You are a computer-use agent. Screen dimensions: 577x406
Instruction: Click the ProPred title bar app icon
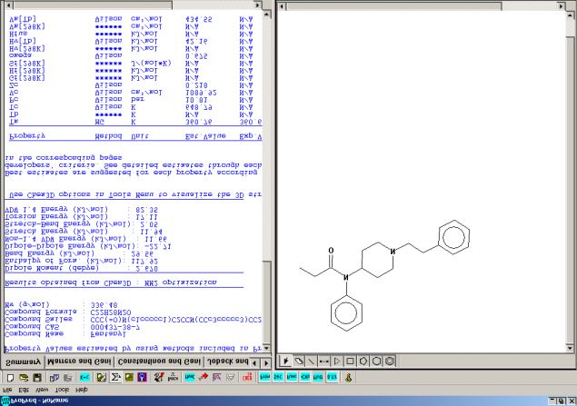5,401
